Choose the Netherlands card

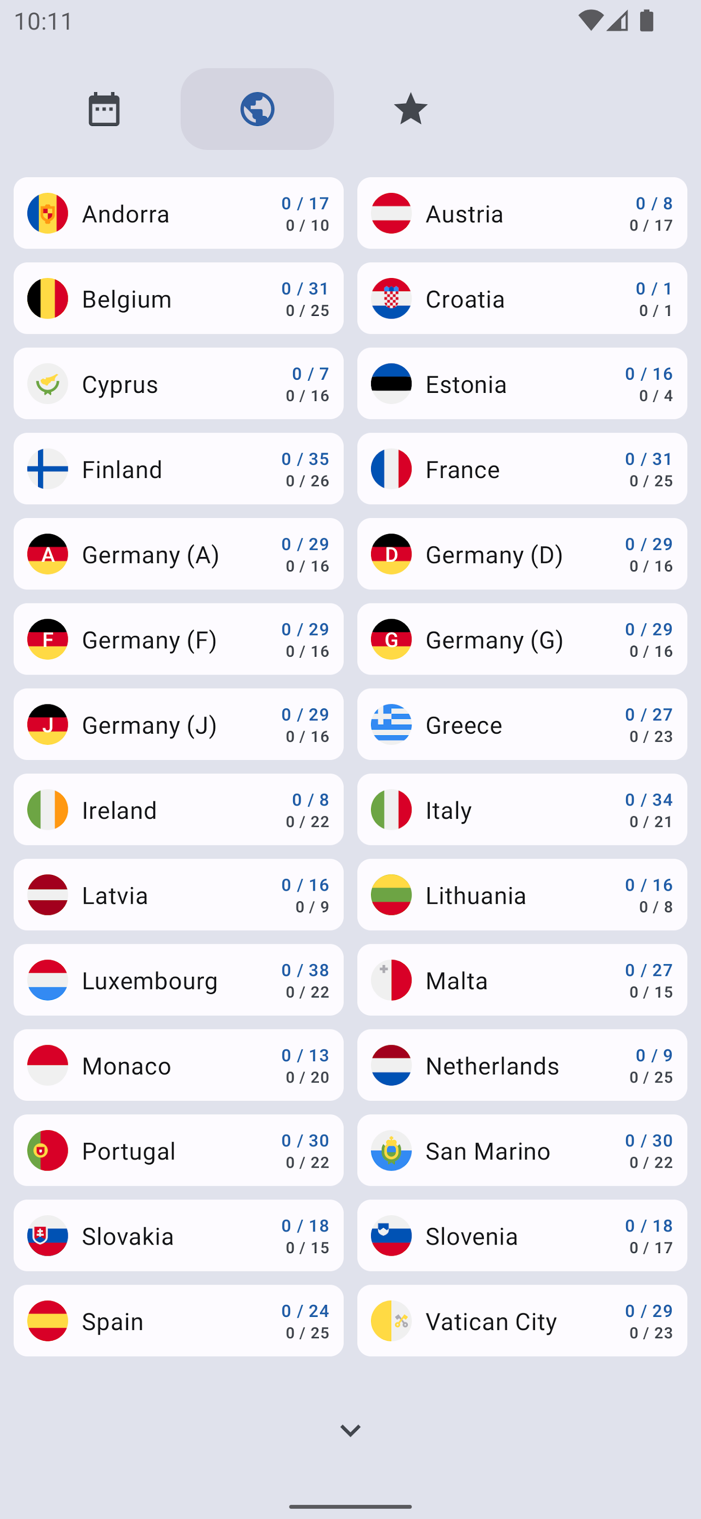522,1065
